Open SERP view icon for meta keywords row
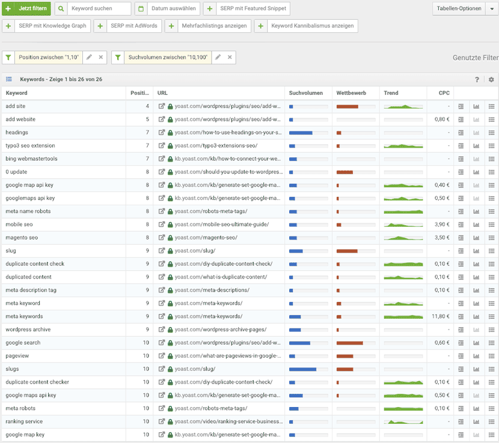 coord(461,317)
